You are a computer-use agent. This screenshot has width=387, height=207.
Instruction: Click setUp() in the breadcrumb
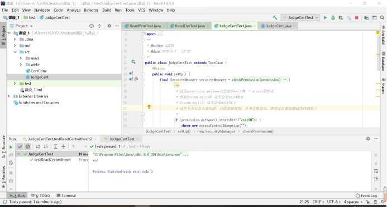[x=184, y=131]
